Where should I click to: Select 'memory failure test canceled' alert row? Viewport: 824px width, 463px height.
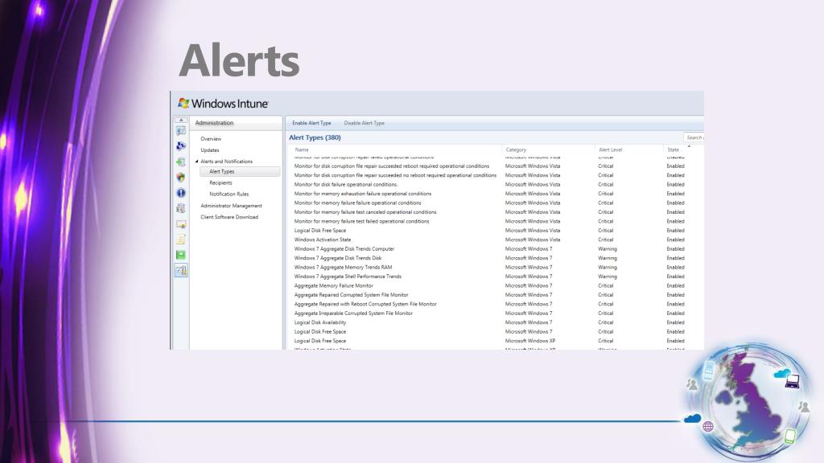(x=494, y=212)
